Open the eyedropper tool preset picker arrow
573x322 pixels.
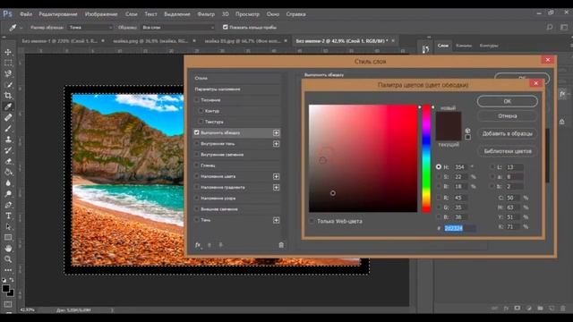[21, 28]
